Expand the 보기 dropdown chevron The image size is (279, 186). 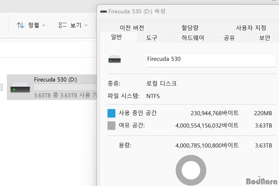pos(86,26)
